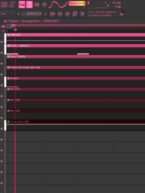Image resolution: width=145 pixels, height=193 pixels.
Task: Click the Shift modifier button
Action: click(x=53, y=14)
